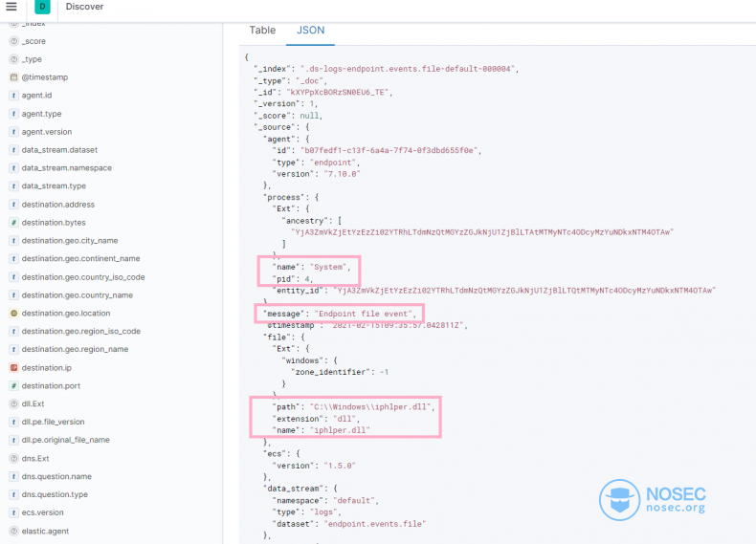Click the agent id value b07fedf1
The image size is (756, 544).
tap(390, 150)
